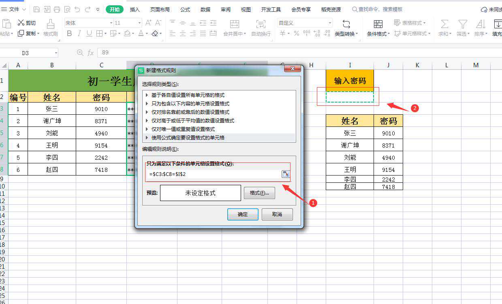Viewport: 502px width, 304px height.
Task: Open the Conditional Formatting grid icon
Action: pyautogui.click(x=378, y=24)
